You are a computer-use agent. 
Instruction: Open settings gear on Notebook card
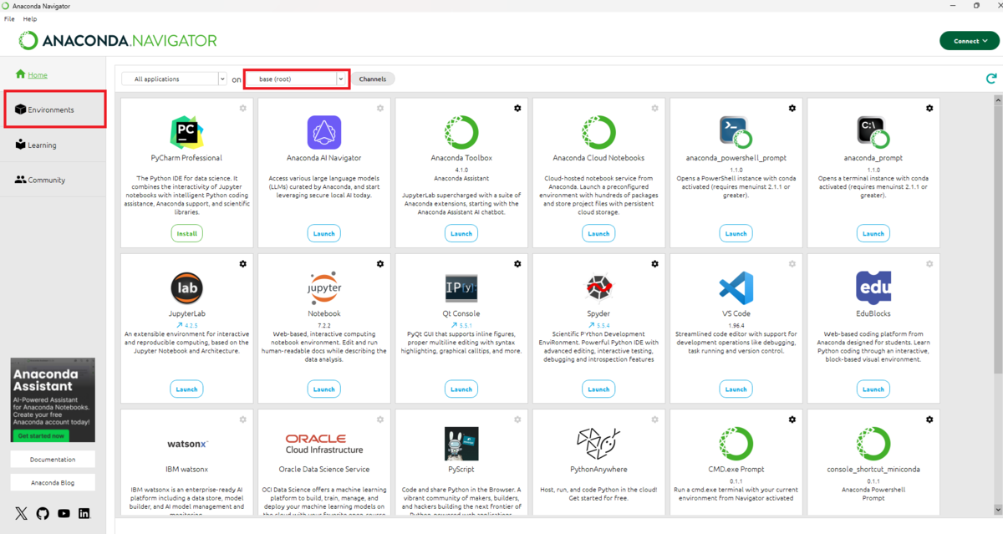(x=380, y=264)
